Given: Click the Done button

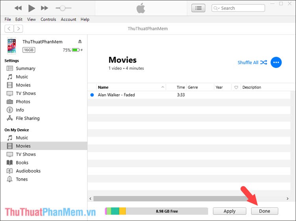Looking at the screenshot, I should [265, 211].
